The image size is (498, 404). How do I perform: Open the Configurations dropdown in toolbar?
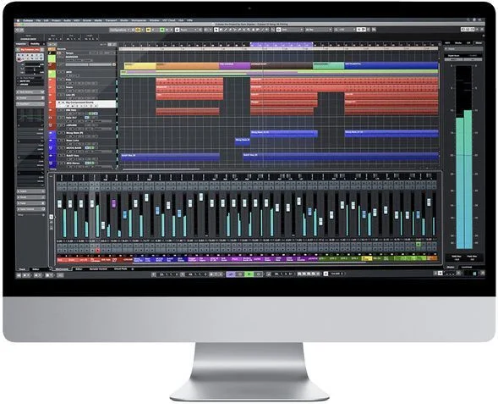(120, 30)
